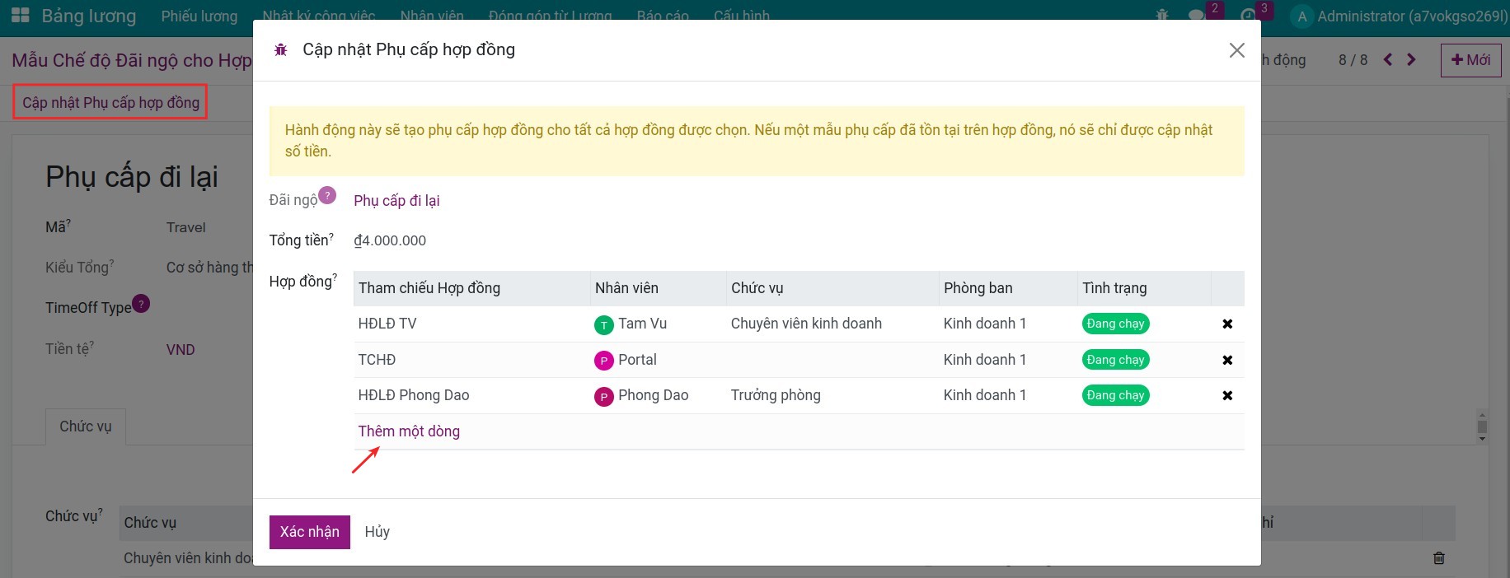Open the debug tools bug icon in dialog header
This screenshot has height=578, width=1510.
coord(281,50)
